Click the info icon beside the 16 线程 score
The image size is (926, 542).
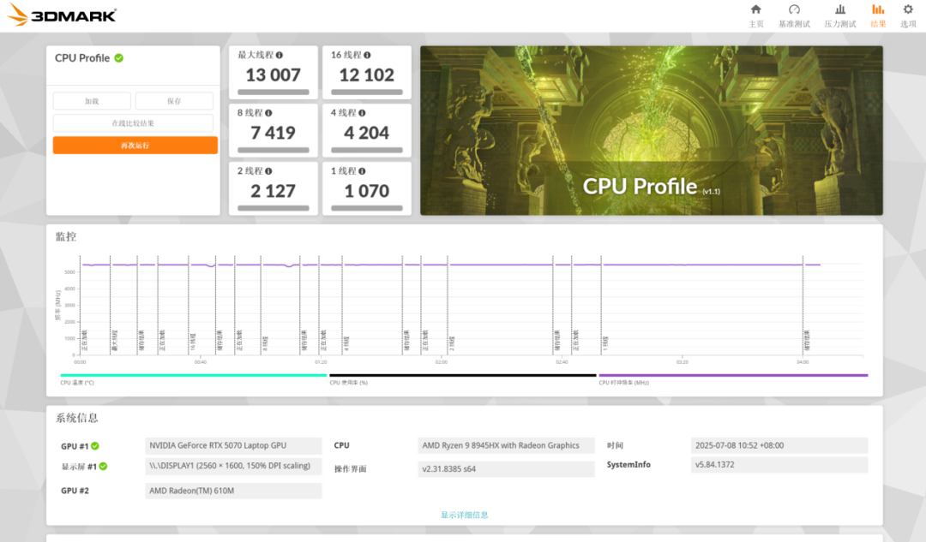coord(367,55)
